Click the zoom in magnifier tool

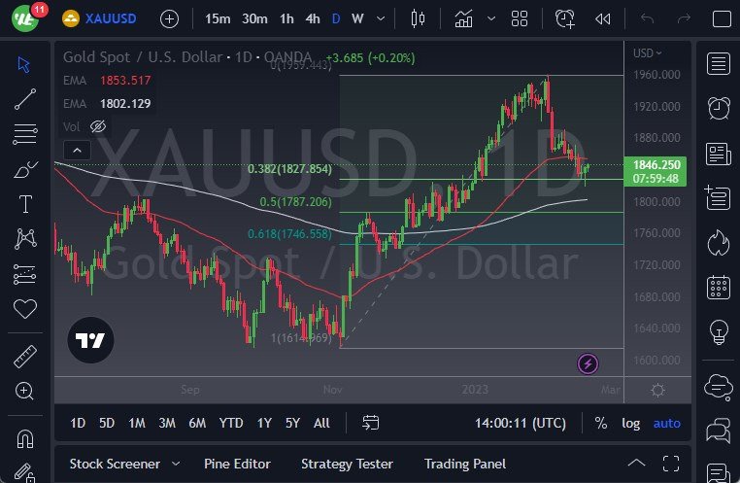click(25, 391)
